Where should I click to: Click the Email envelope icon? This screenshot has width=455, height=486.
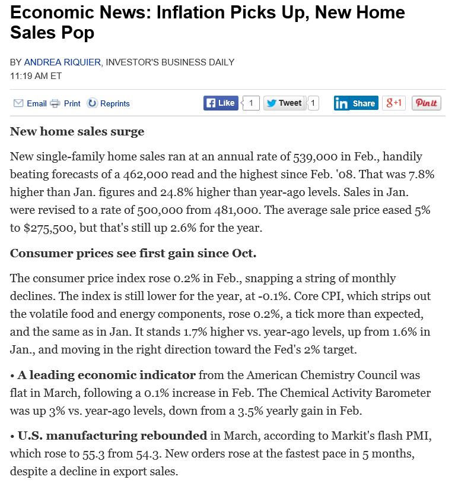(18, 103)
